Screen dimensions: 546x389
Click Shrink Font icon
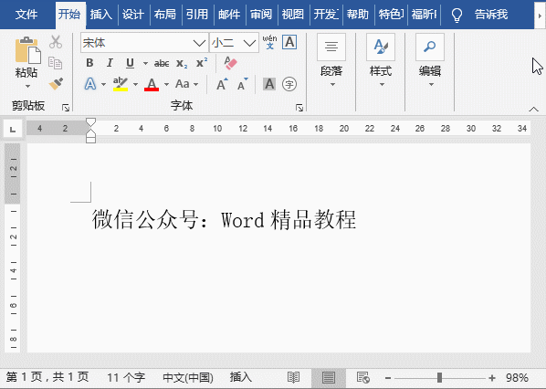pos(242,84)
